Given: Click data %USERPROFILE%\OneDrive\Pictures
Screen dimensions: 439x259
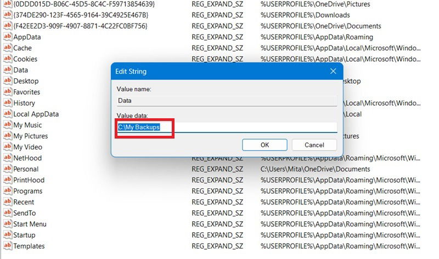Looking at the screenshot, I should click(x=315, y=4).
